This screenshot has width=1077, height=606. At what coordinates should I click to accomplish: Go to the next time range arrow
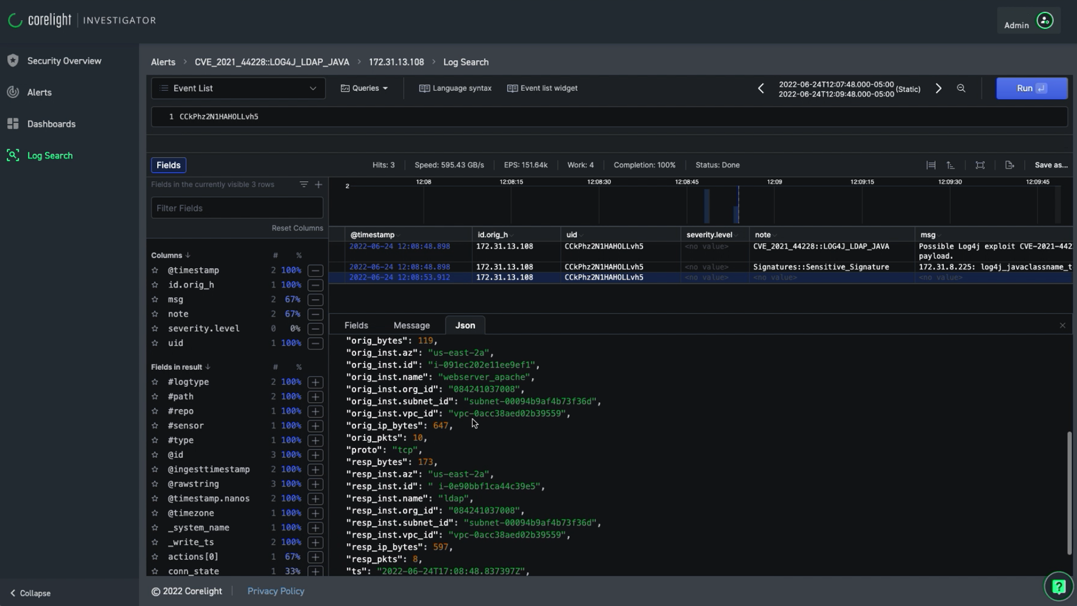coord(938,89)
